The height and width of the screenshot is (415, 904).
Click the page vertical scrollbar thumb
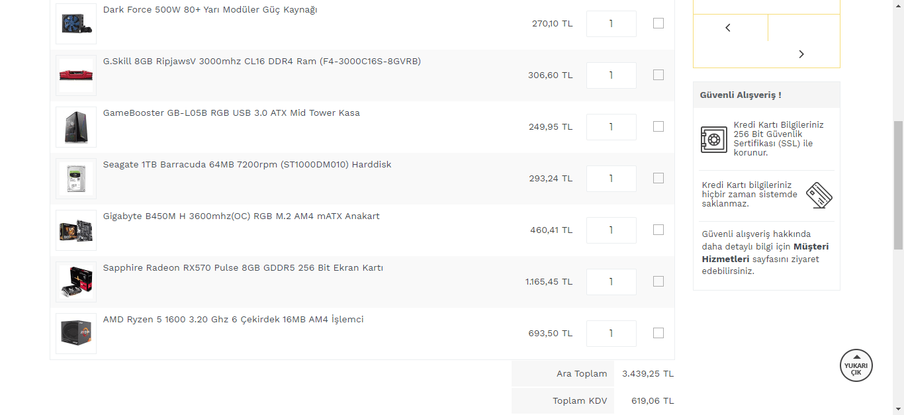point(898,185)
